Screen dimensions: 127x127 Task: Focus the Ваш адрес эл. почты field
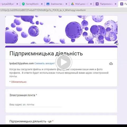(35, 105)
